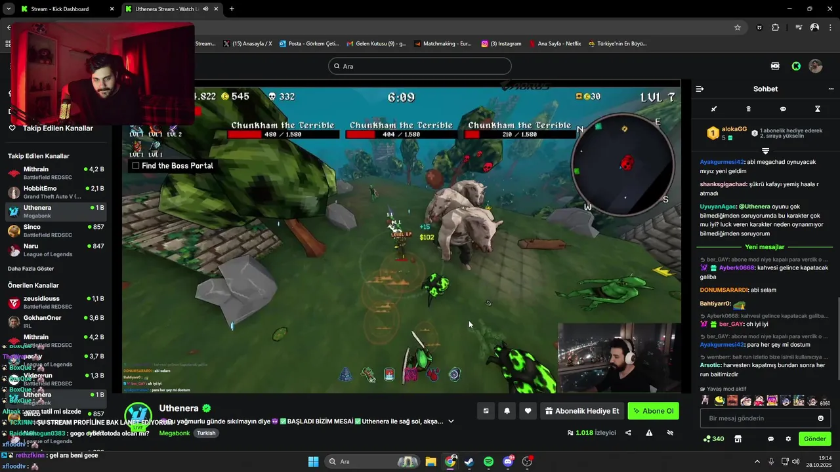Open the channel shop icon below chat
This screenshot has height=472, width=840.
738,439
